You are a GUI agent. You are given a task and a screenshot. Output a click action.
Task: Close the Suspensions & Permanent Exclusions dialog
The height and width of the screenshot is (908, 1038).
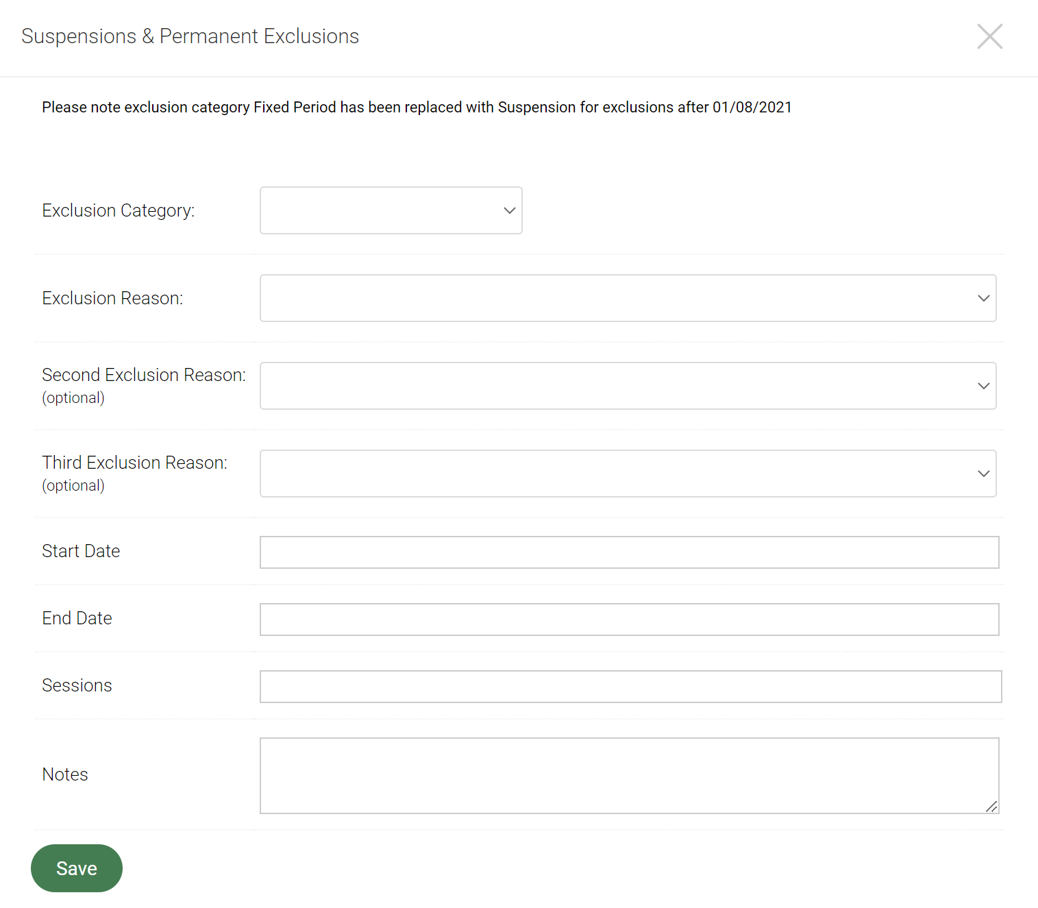click(x=989, y=36)
